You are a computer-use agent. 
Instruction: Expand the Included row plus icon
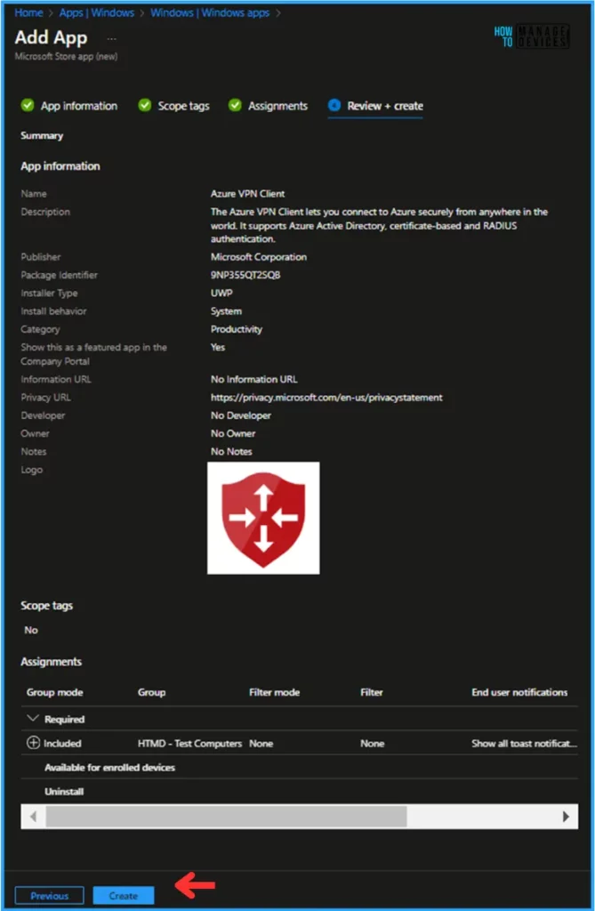pyautogui.click(x=33, y=743)
